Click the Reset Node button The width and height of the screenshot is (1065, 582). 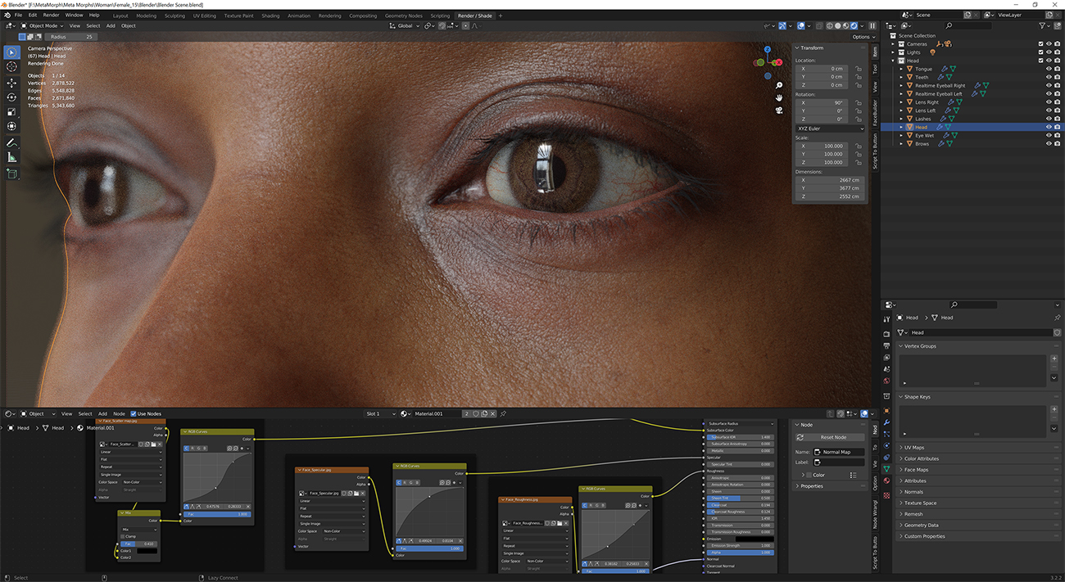click(832, 437)
